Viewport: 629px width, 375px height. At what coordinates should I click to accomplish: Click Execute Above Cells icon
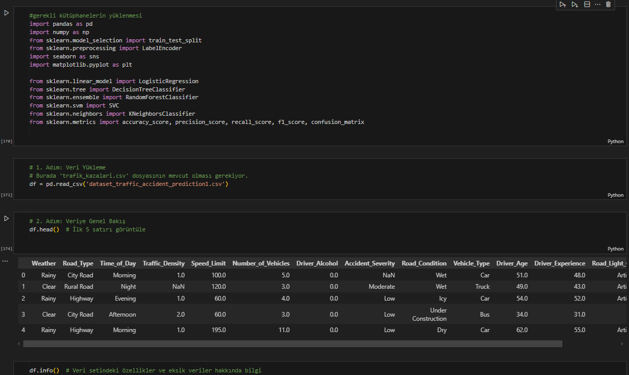[x=563, y=5]
